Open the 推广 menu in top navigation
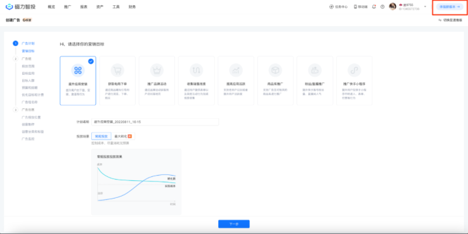Image resolution: width=468 pixels, height=234 pixels. click(68, 7)
